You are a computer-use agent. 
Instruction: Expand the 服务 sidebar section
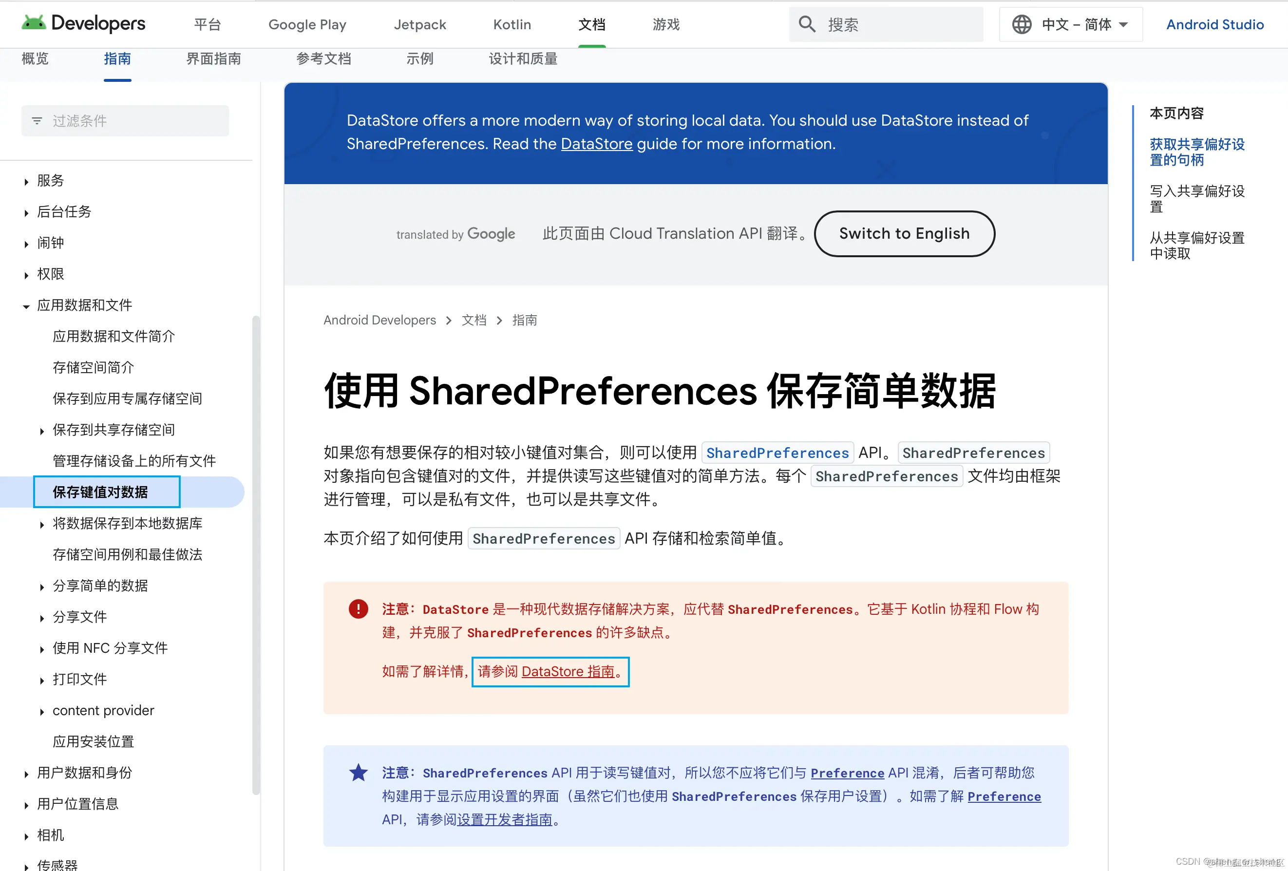[x=26, y=181]
